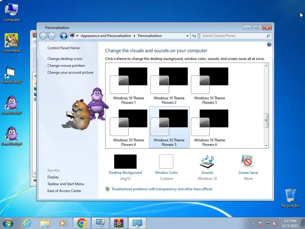Launch Internet Explorer from the taskbar

tap(26, 223)
